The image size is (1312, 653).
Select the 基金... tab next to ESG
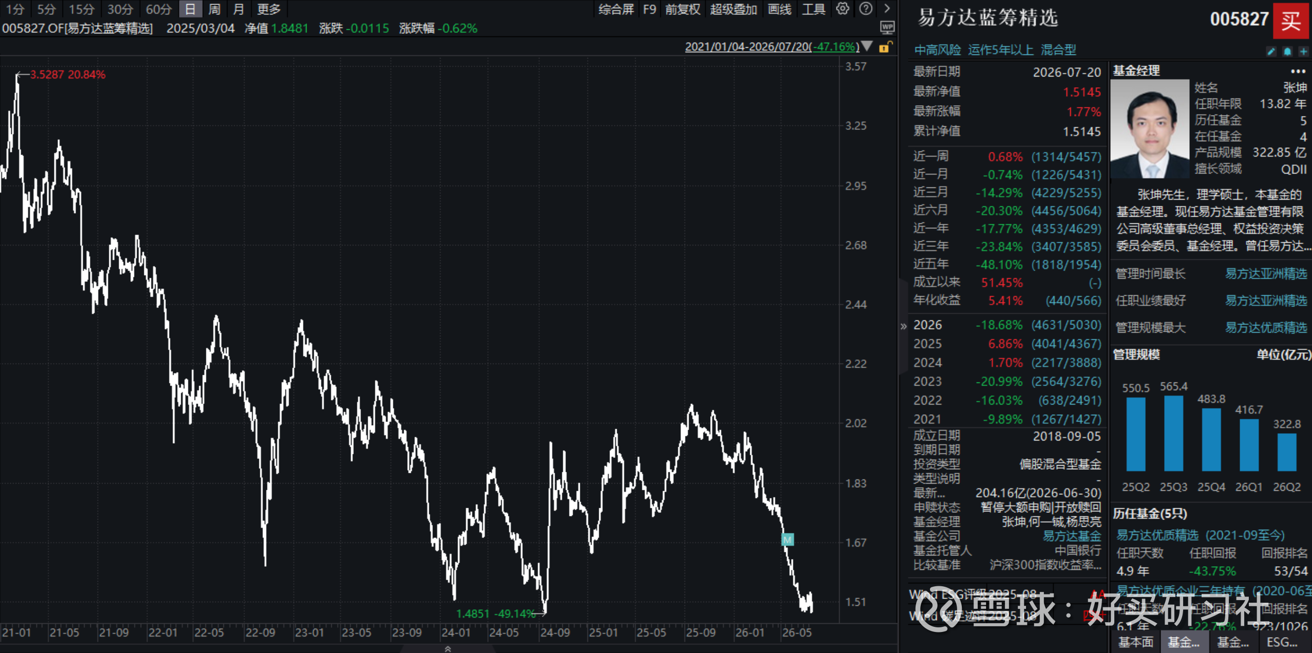coord(1233,642)
